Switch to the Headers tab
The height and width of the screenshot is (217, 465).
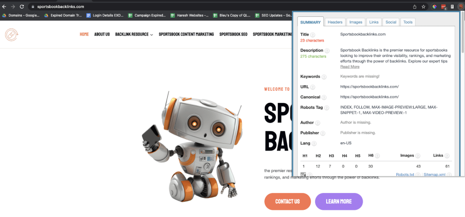[335, 22]
